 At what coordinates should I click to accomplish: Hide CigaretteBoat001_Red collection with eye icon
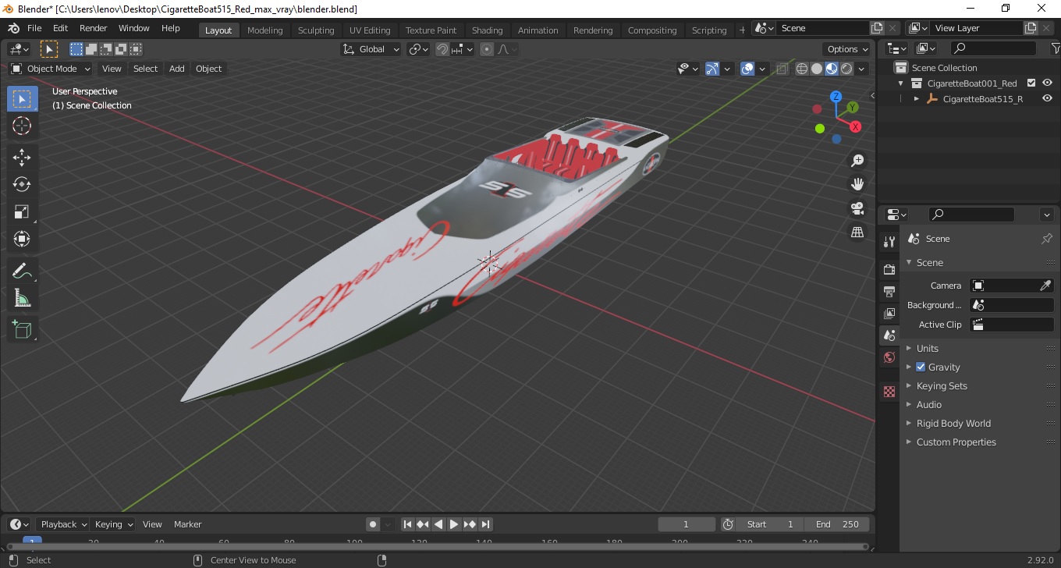coord(1048,83)
